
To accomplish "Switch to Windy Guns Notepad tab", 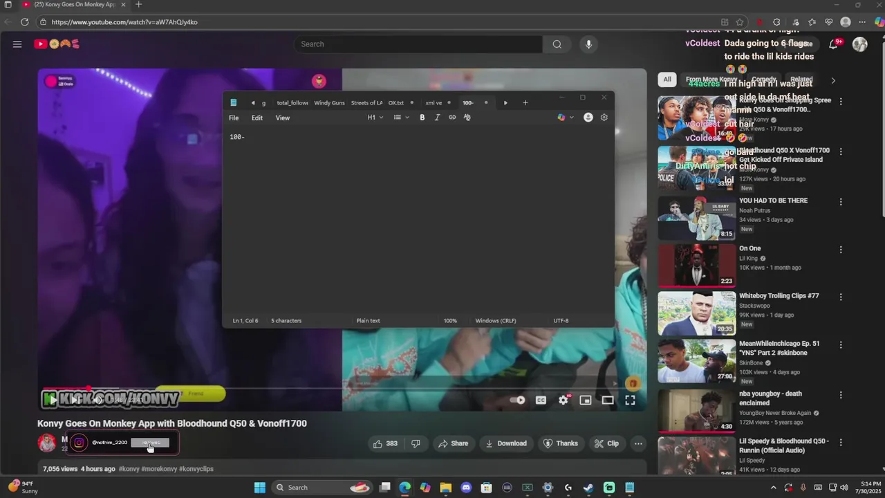I will (x=329, y=103).
